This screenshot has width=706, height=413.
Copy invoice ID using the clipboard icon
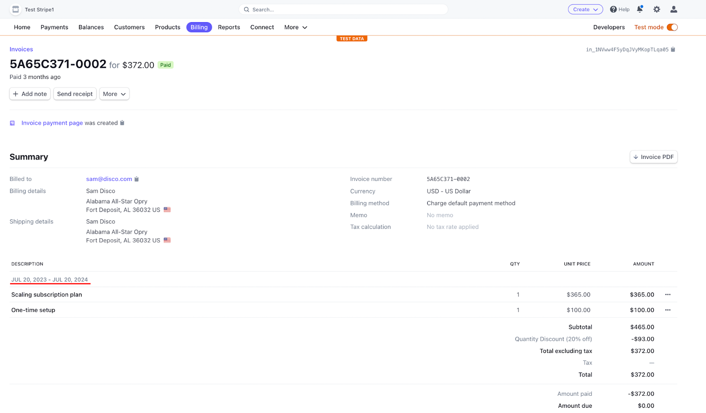[x=673, y=49]
